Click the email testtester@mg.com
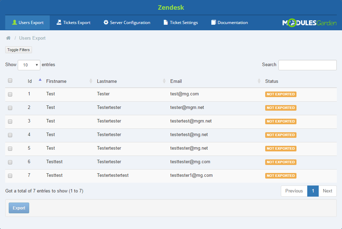The width and height of the screenshot is (342, 229). coord(190,162)
